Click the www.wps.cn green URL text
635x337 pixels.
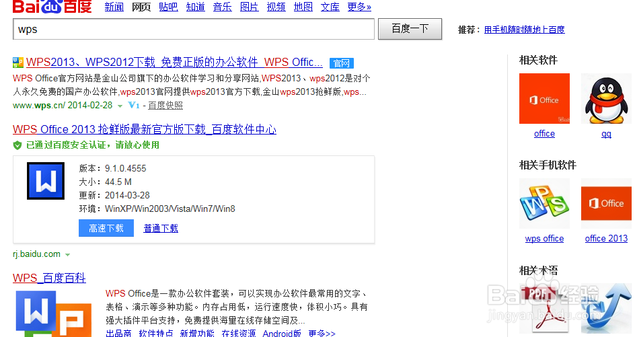(38, 106)
